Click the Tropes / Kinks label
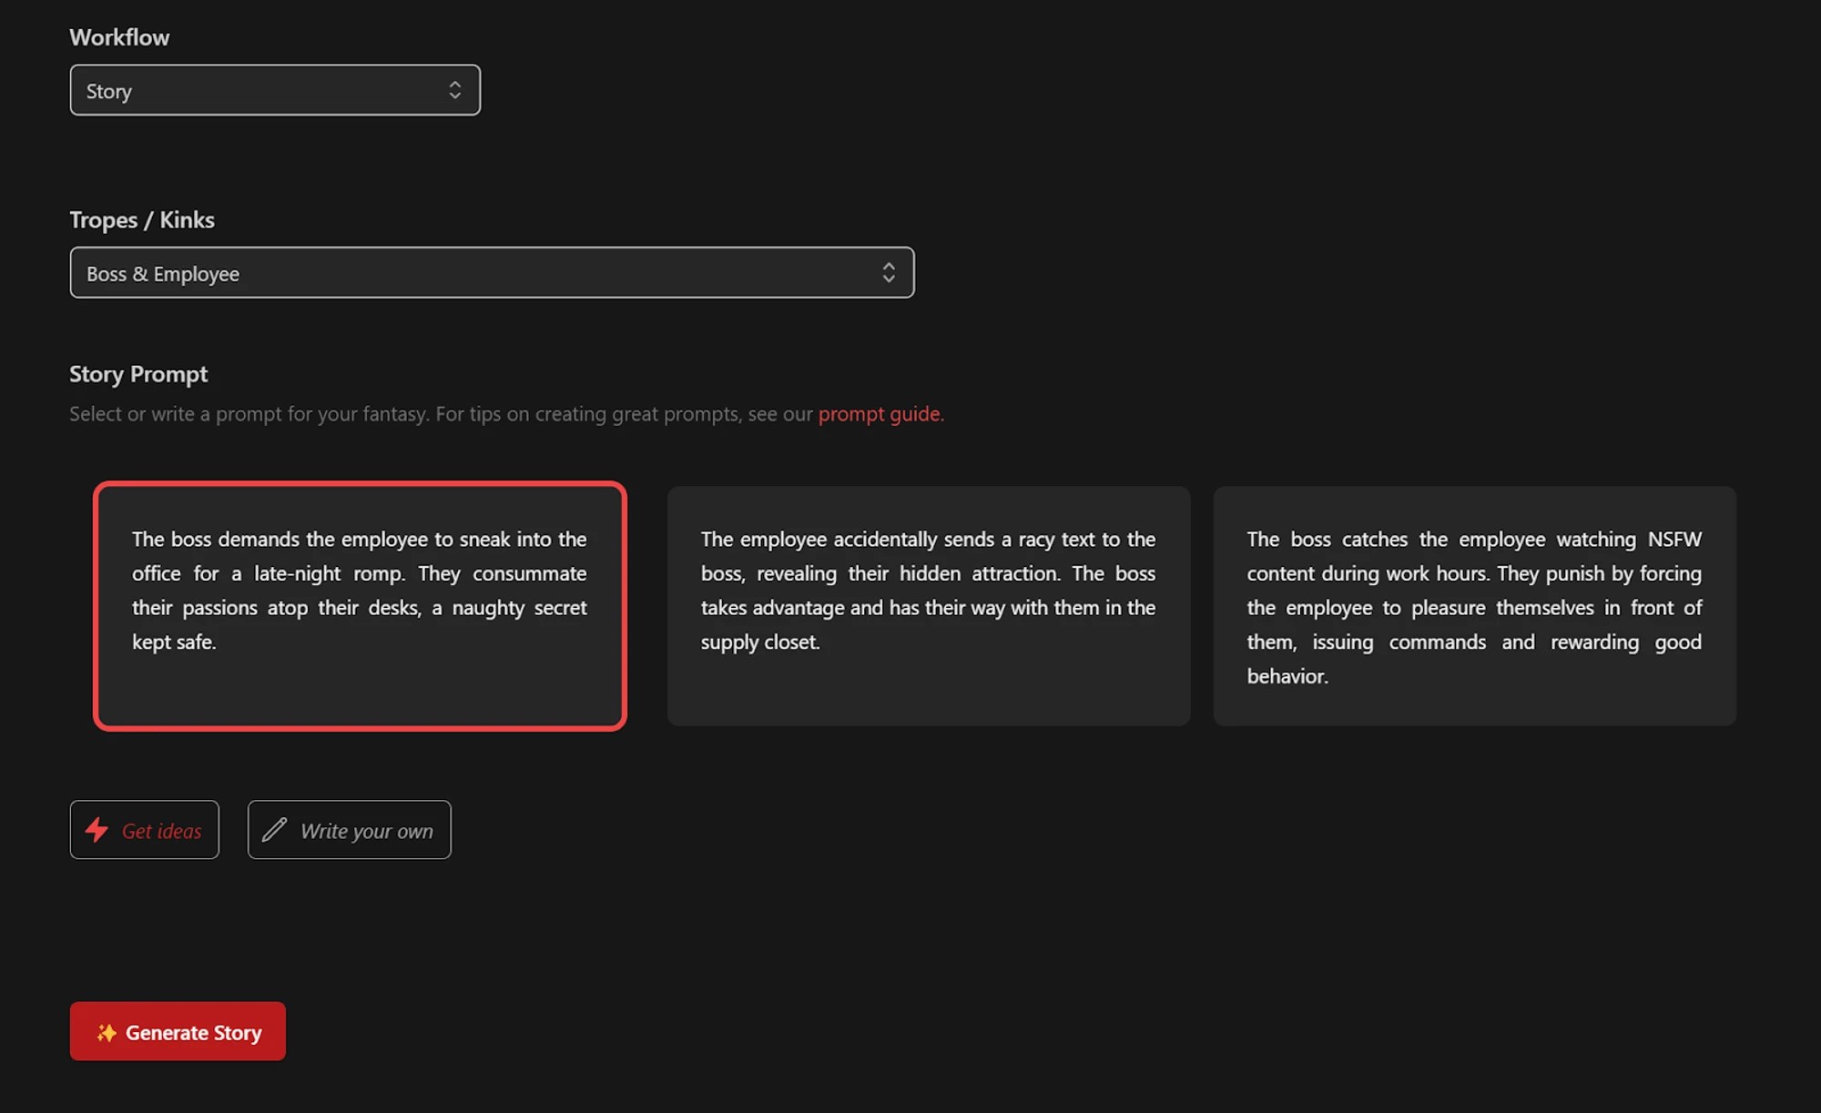 coord(142,220)
